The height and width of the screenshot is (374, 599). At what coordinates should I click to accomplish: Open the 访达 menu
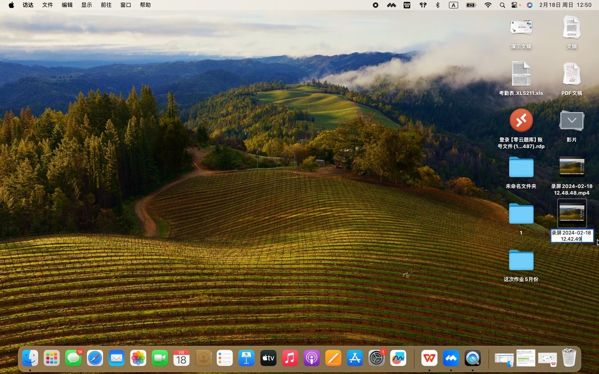(28, 5)
